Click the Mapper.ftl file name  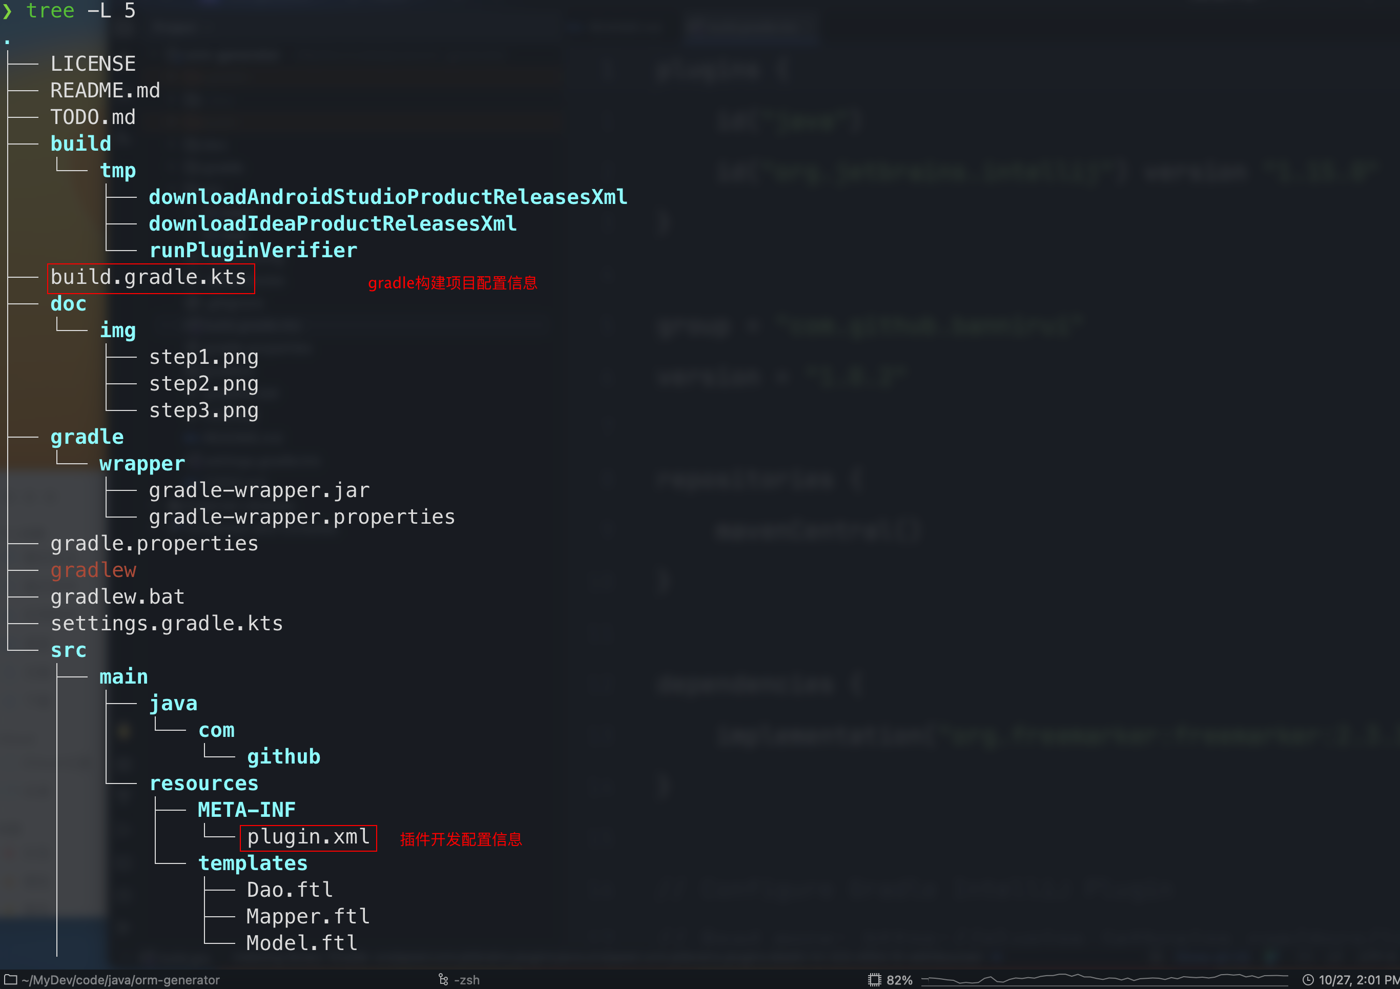click(308, 916)
